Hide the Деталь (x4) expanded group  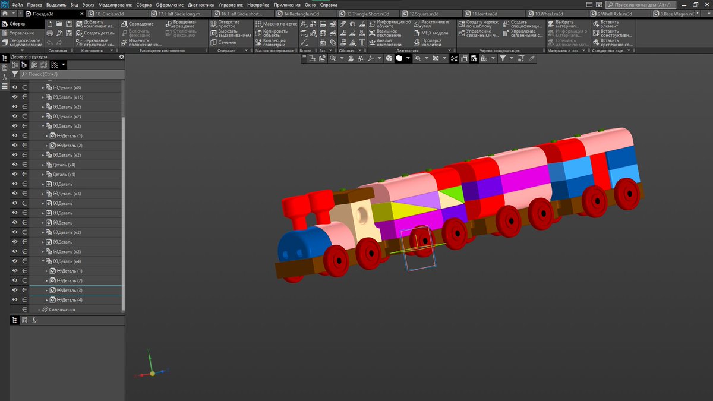(15, 261)
